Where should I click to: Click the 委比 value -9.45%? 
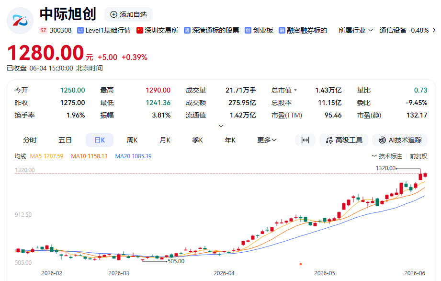[417, 103]
